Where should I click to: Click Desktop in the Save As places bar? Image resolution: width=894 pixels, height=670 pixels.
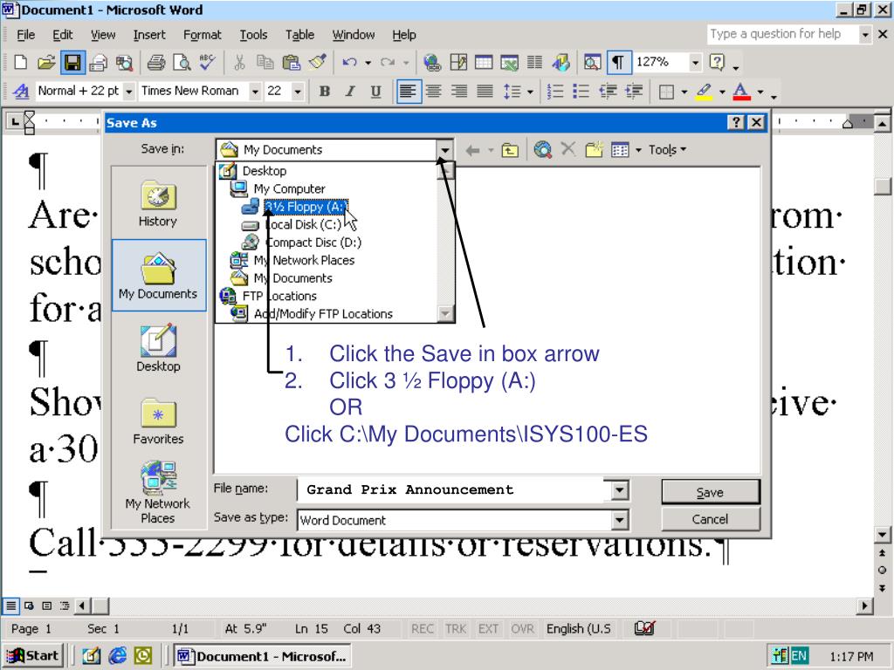[158, 349]
